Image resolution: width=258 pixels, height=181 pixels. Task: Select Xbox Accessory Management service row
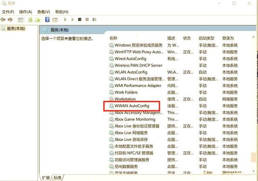(173, 113)
